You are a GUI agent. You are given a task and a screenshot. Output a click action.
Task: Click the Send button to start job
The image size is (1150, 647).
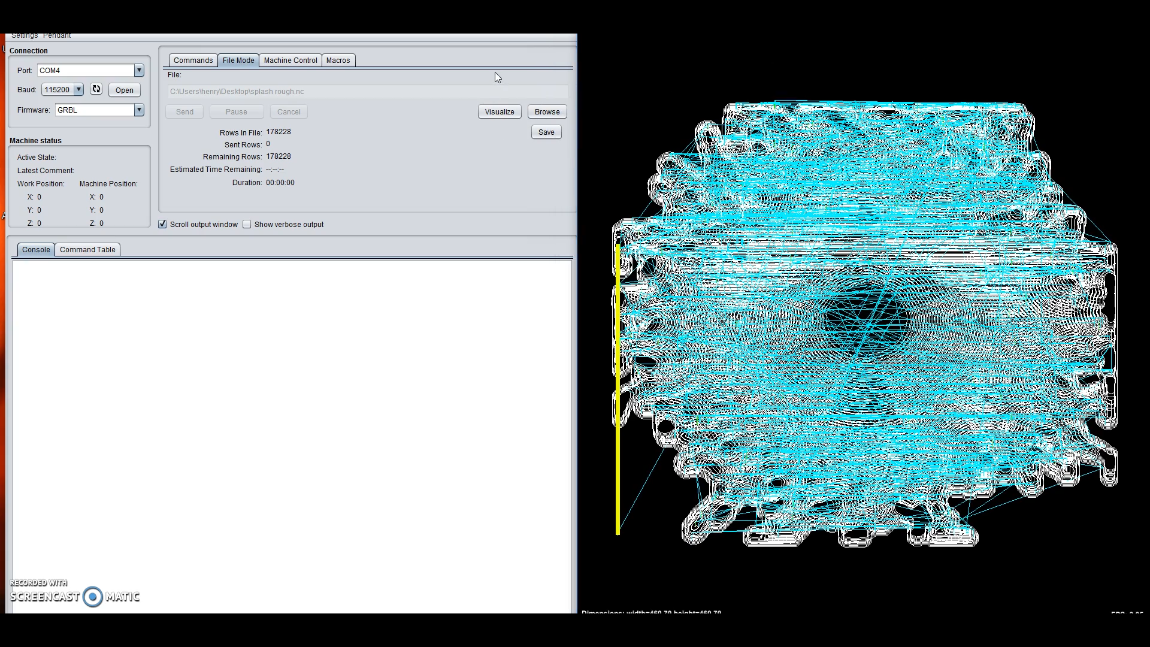coord(185,111)
